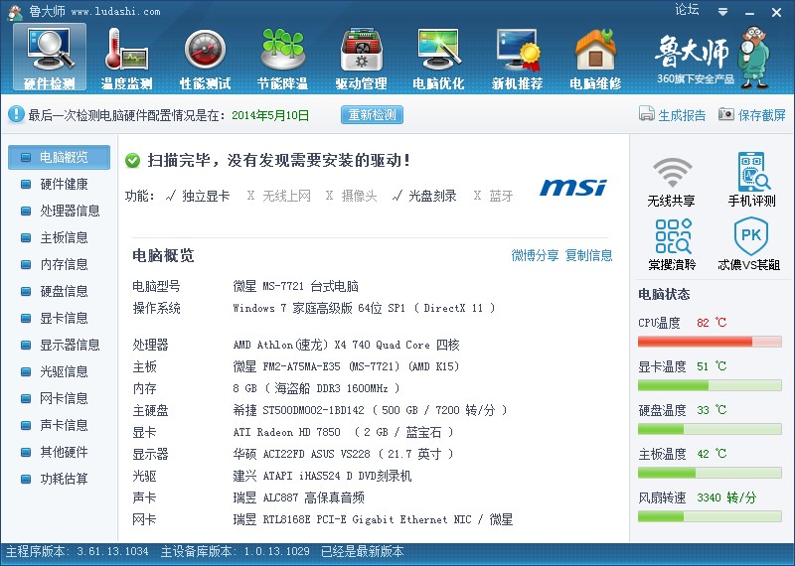Screen dimensions: 795x566
Task: Click the 保存截屏 text link
Action: coord(761,115)
